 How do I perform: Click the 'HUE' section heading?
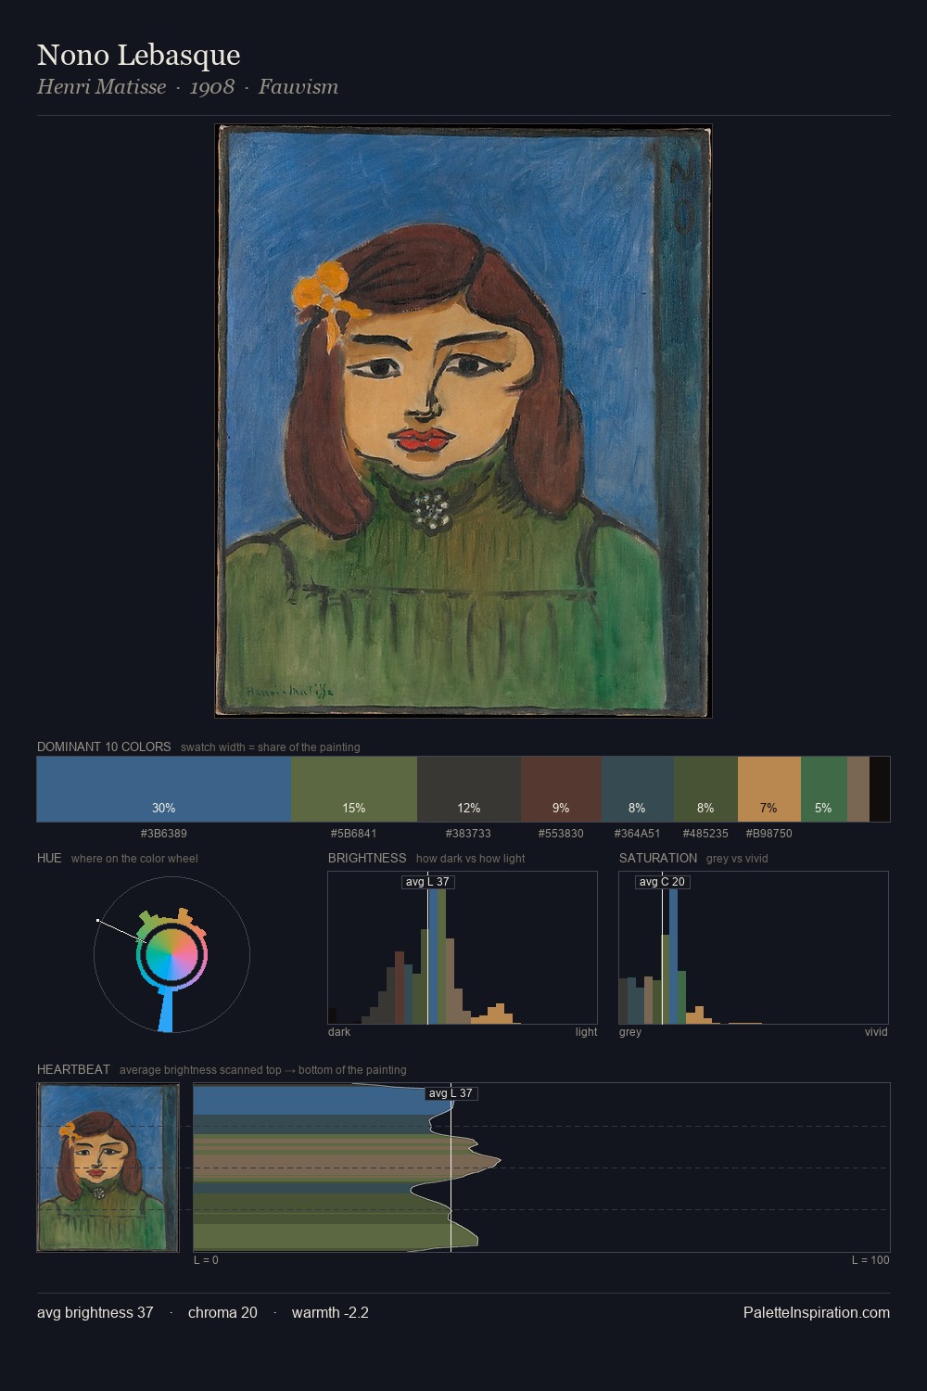49,858
